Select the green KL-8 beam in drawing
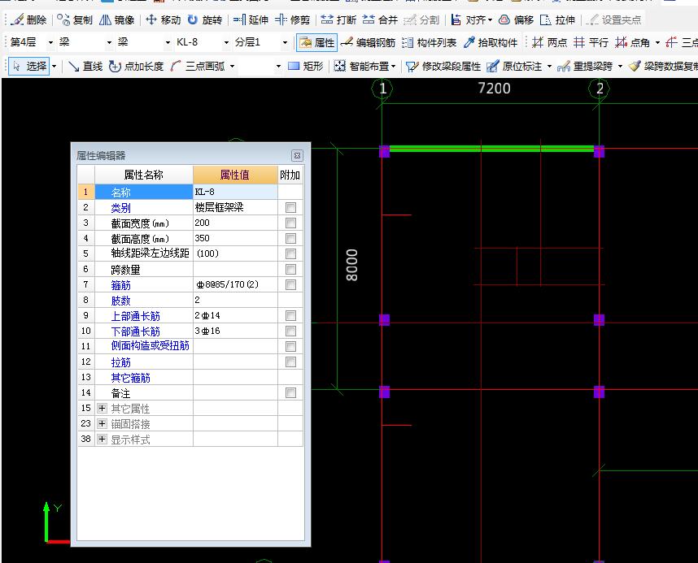 [x=491, y=149]
